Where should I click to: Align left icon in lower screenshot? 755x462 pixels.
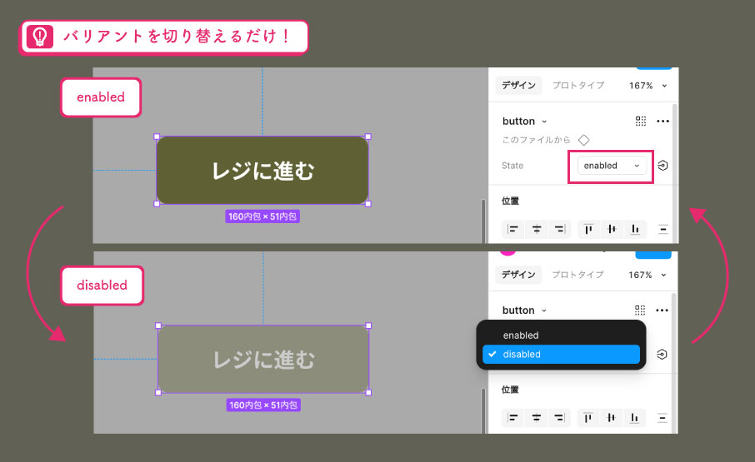[x=513, y=418]
